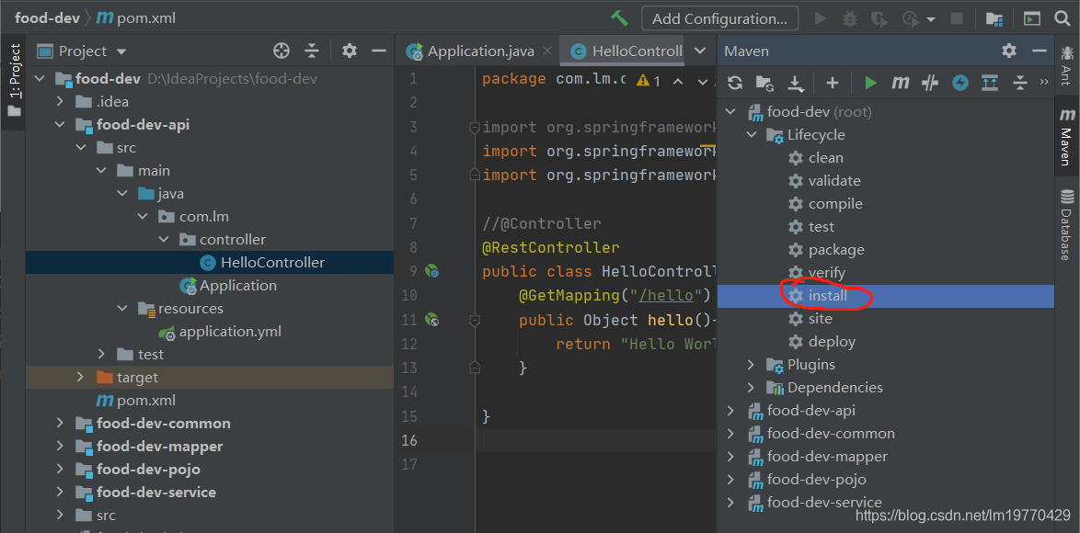Reimport all Maven projects icon

coord(735,83)
